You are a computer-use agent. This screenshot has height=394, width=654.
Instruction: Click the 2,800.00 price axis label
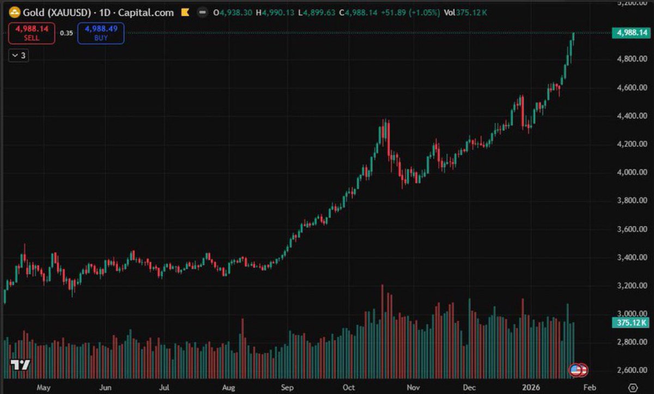click(x=632, y=342)
